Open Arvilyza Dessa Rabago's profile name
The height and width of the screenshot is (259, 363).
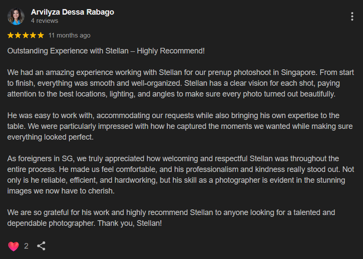(72, 12)
